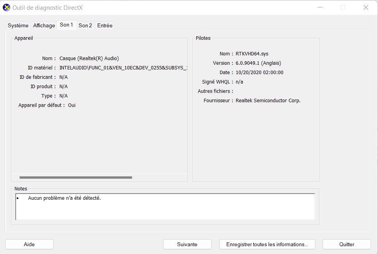
Task: Select the Son 1 tab
Action: tap(66, 25)
